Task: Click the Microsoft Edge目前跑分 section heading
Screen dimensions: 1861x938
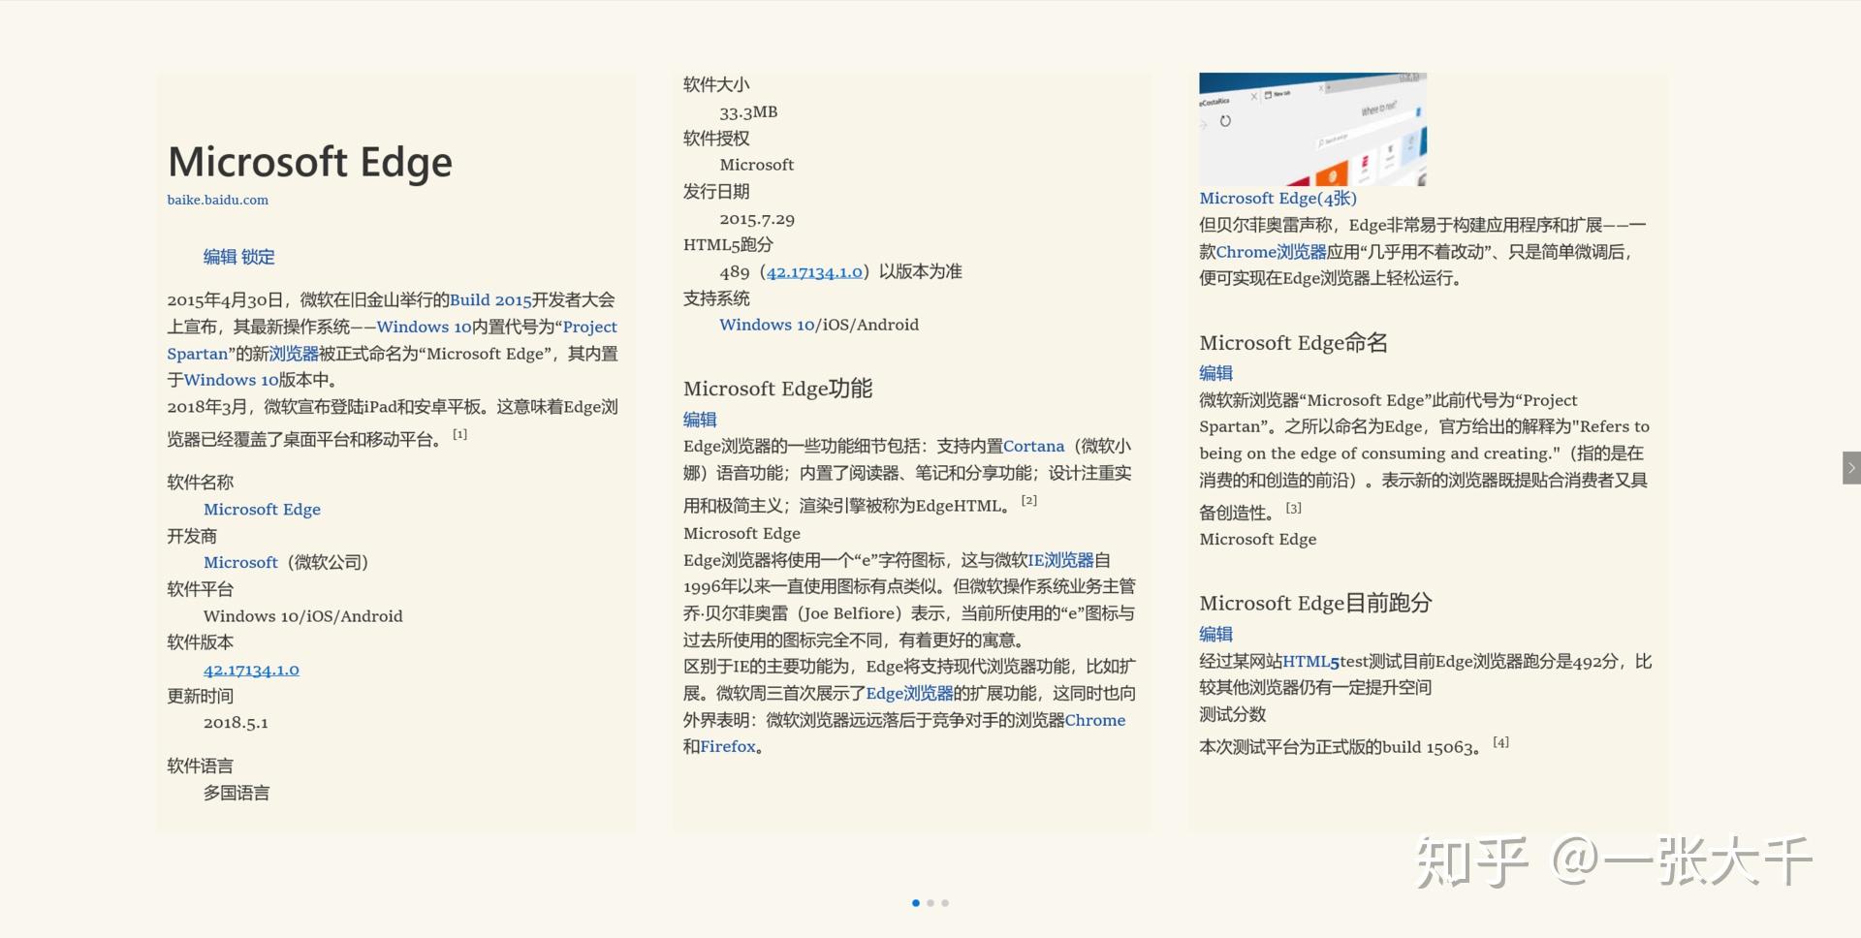Action: (1315, 604)
